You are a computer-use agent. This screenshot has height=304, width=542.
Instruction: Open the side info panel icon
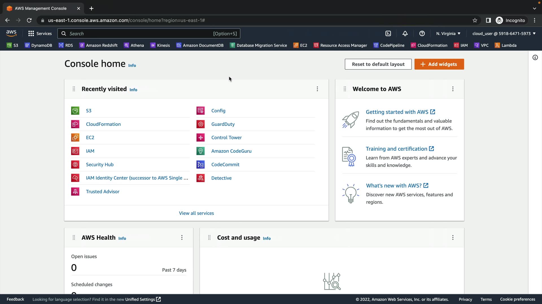[535, 57]
